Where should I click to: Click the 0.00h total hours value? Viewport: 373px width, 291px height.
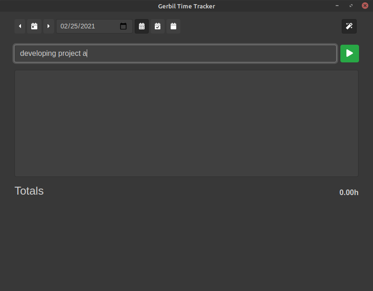349,192
